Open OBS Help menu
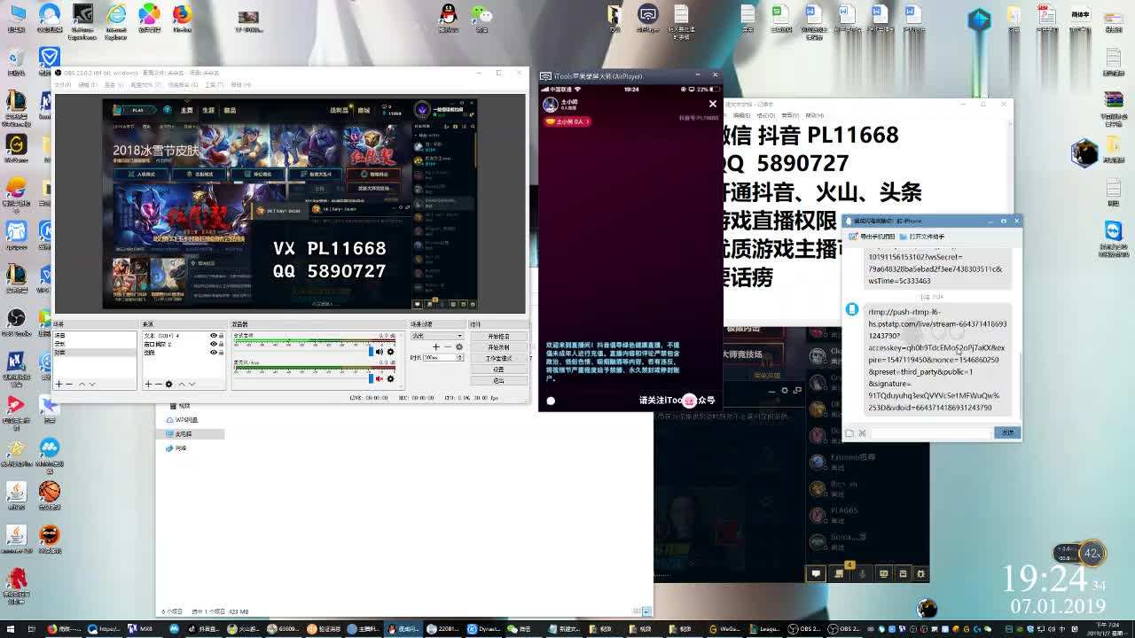The height and width of the screenshot is (638, 1135). pos(240,85)
